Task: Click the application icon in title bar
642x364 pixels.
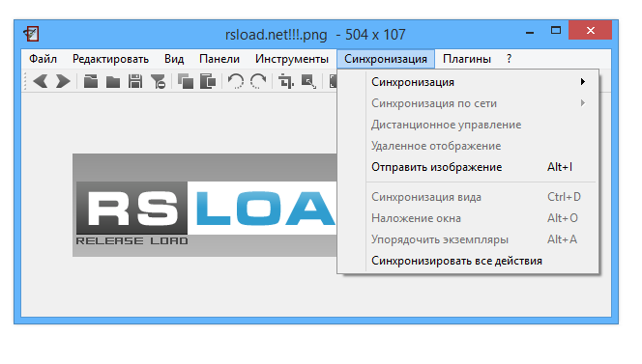Action: [32, 34]
